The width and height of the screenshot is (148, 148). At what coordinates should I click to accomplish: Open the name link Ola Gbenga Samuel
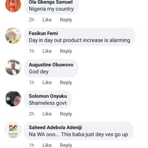[x=51, y=2]
